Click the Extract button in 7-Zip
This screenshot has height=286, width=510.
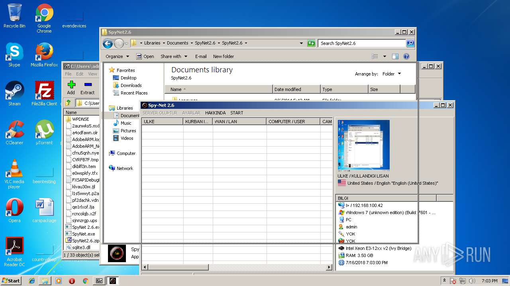click(88, 88)
